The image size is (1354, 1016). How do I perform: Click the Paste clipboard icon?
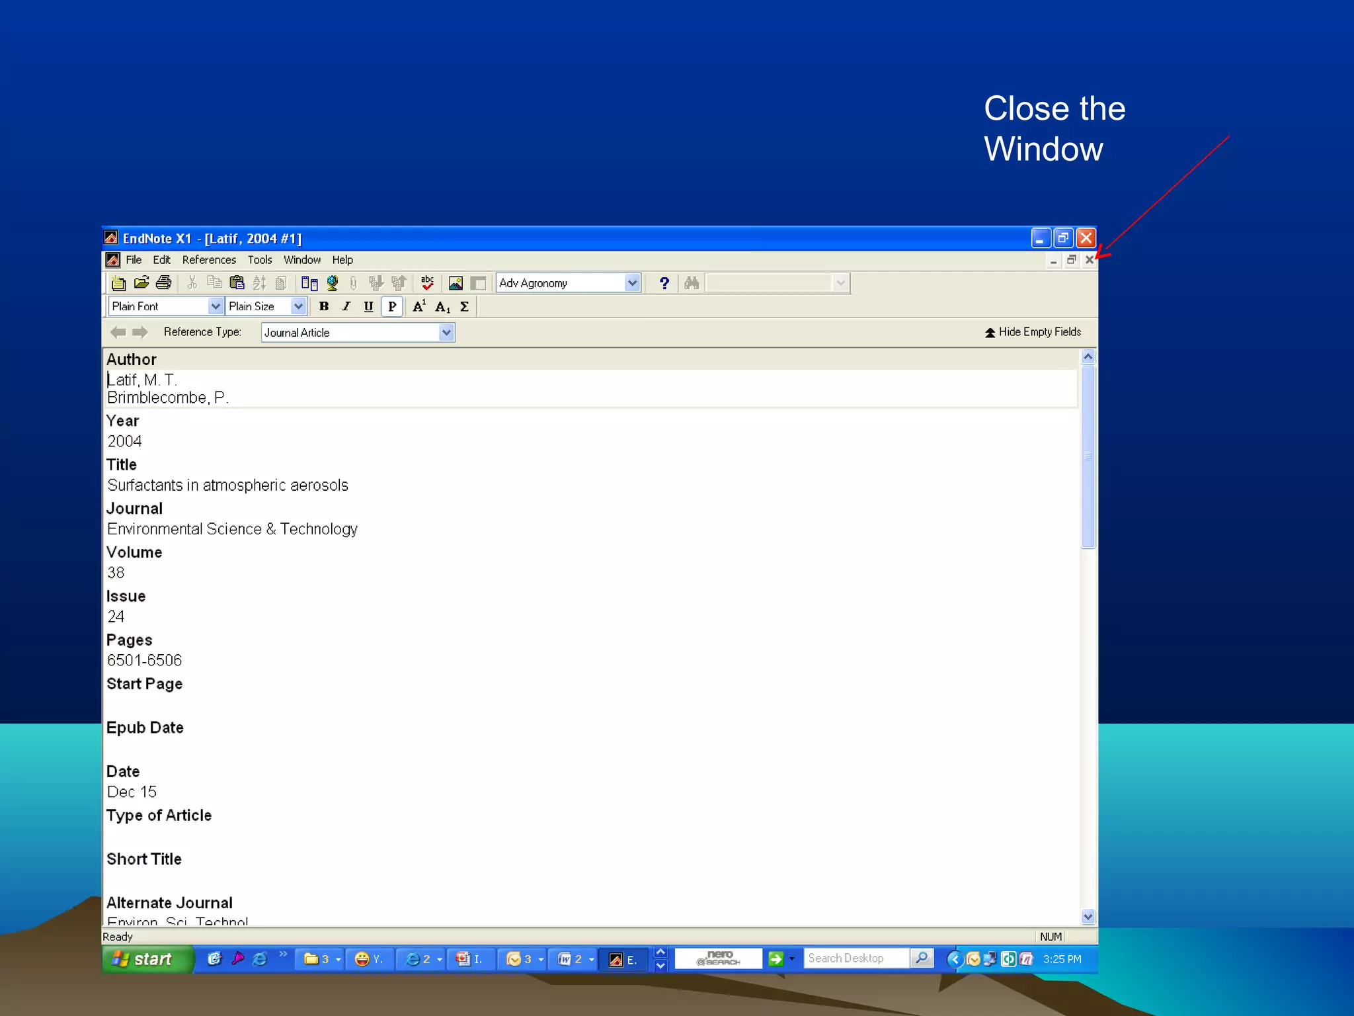[x=237, y=283]
